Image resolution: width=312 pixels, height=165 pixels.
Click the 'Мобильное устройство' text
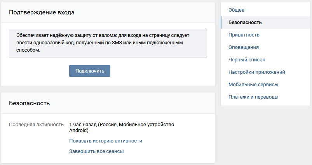tap(146, 125)
